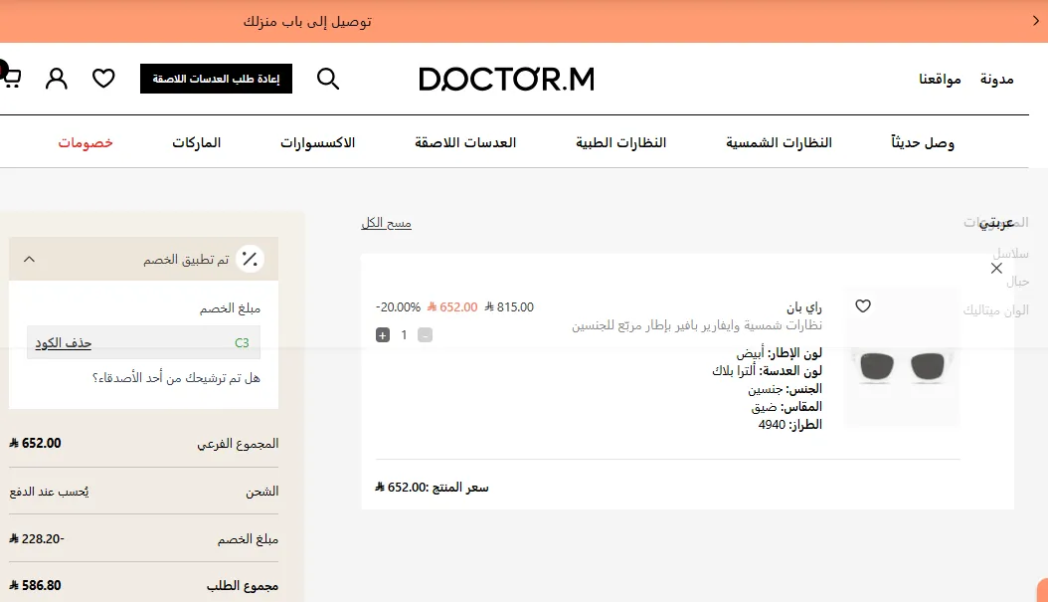
Task: Click the إعادة طلب العدسات اللاصقة button
Action: click(x=216, y=79)
